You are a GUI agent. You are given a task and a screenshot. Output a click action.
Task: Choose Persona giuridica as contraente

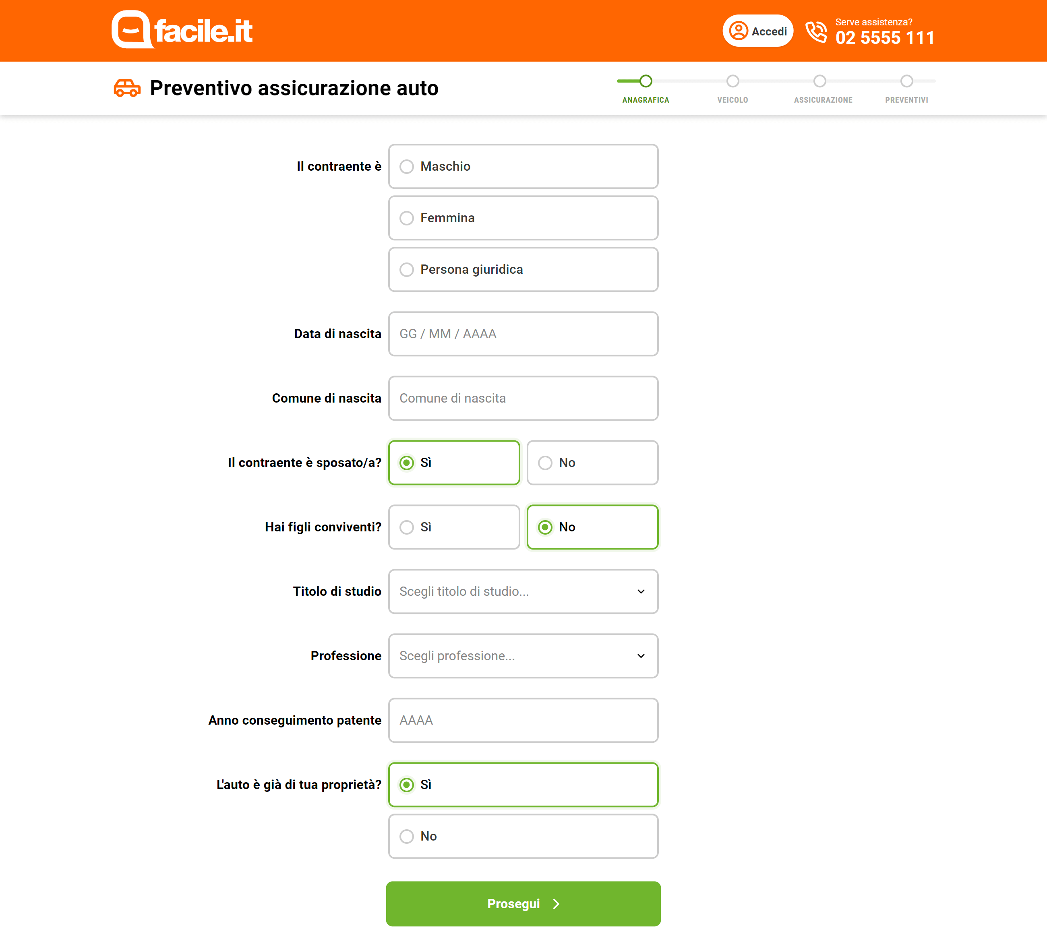point(523,270)
